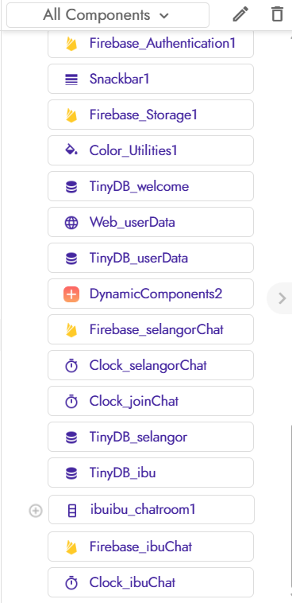Image resolution: width=292 pixels, height=603 pixels.
Task: Click the Snackbar1 lines icon
Action: [71, 80]
